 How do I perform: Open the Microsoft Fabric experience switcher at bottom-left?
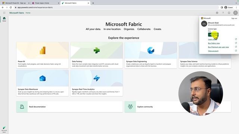tap(4, 130)
